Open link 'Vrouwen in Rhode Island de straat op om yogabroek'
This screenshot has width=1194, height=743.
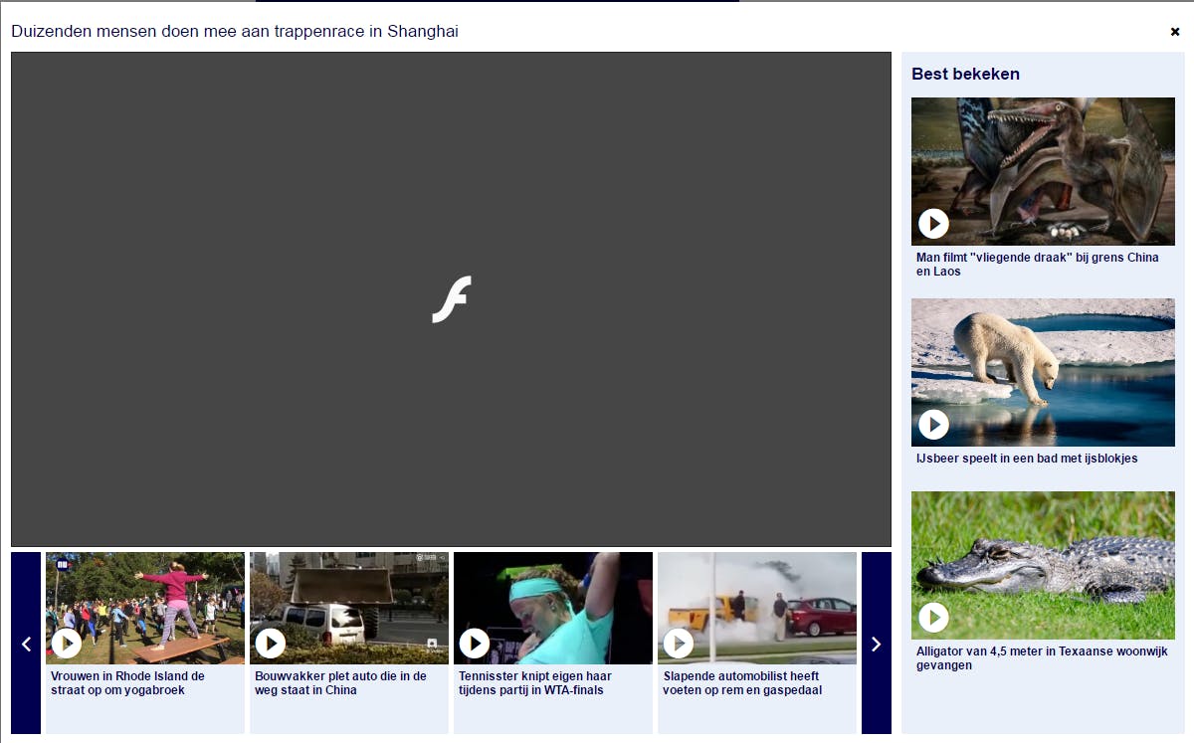point(127,683)
